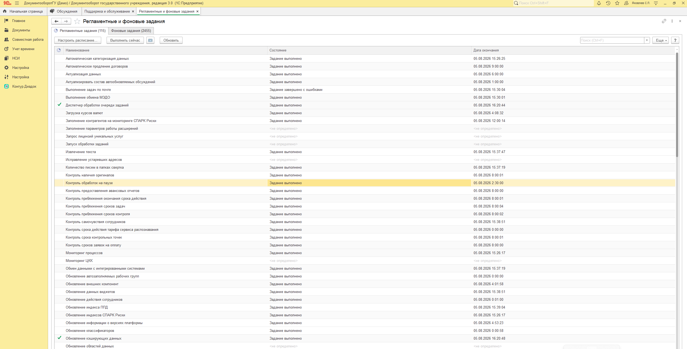Select row Мониторинг ЦКК
Image resolution: width=687 pixels, height=349 pixels.
[365, 261]
